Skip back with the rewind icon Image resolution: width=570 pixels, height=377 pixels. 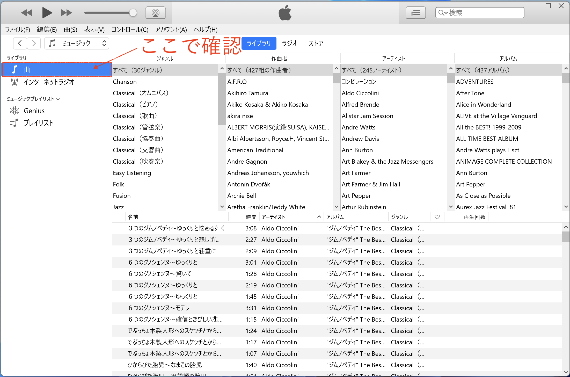tap(27, 13)
